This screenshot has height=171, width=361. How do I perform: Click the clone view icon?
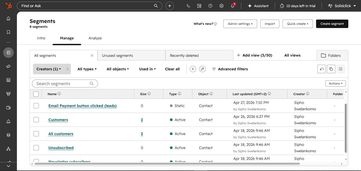[x=331, y=69]
